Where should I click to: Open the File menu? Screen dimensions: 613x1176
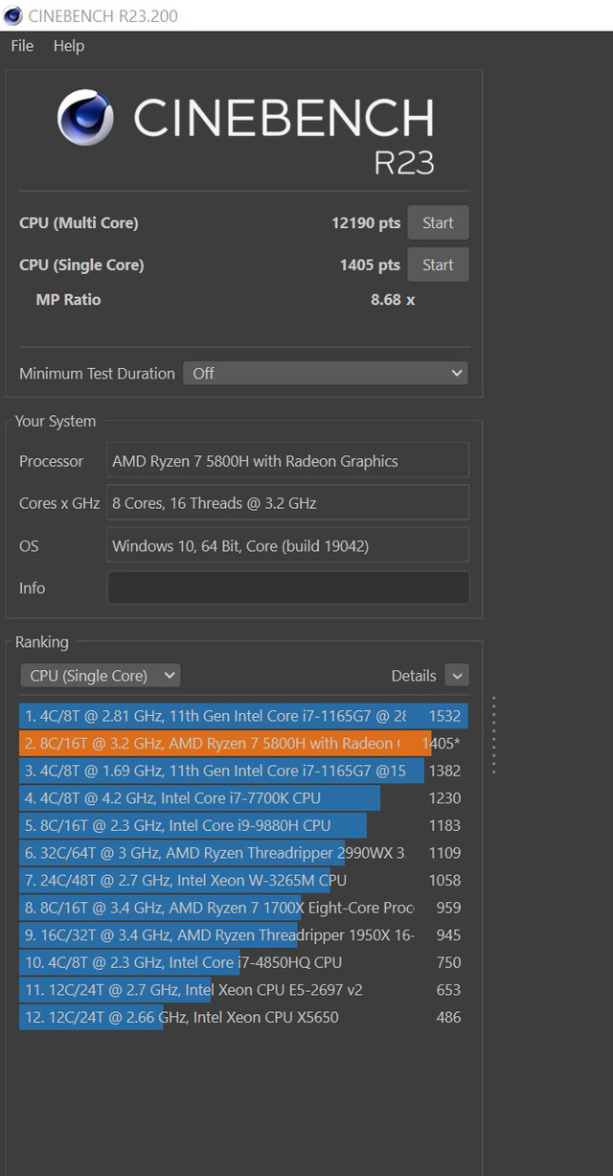tap(22, 46)
